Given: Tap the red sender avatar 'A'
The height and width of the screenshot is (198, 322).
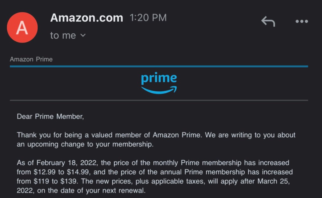Looking at the screenshot, I should coord(22,28).
